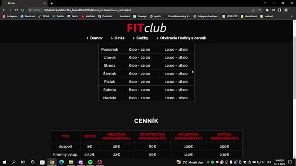Open File Explorer from taskbar
This screenshot has width=296, height=166.
click(71, 162)
